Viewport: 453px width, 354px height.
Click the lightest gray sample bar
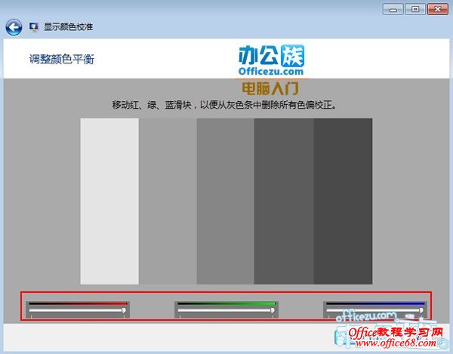(109, 202)
